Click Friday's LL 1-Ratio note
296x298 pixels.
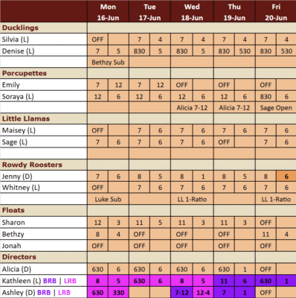pos(276,199)
